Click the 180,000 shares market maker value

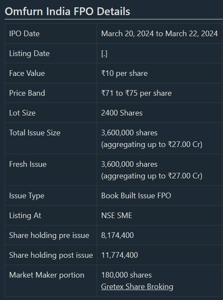[126, 275]
